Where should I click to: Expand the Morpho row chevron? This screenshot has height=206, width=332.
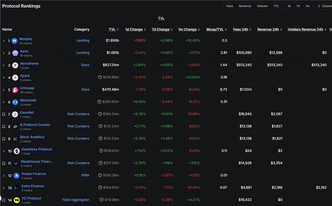tap(4, 41)
